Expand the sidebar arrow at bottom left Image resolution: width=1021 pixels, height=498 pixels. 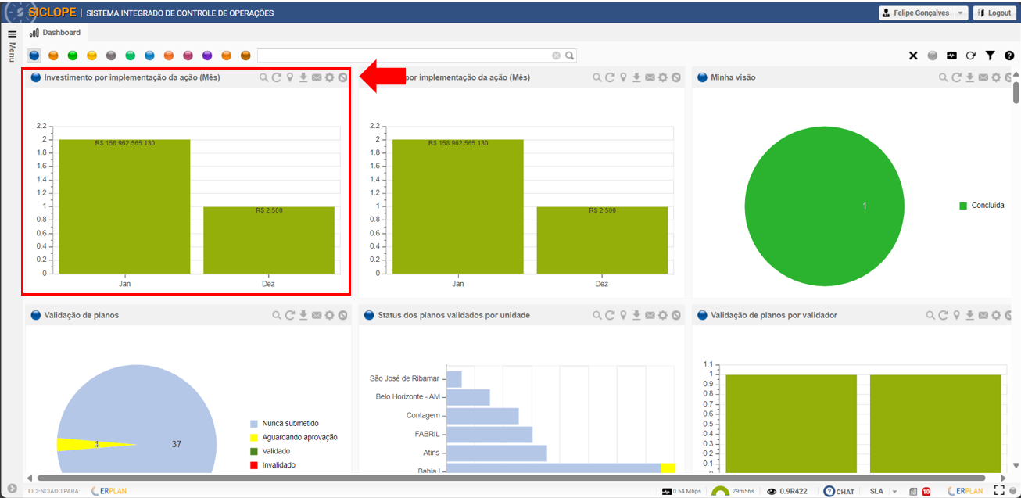(12, 488)
